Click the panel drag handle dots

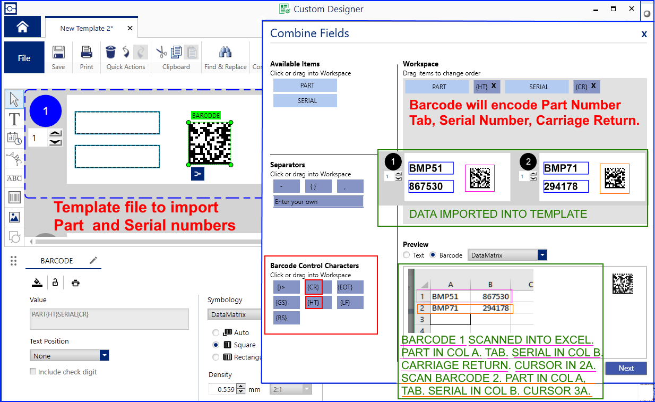(x=14, y=261)
